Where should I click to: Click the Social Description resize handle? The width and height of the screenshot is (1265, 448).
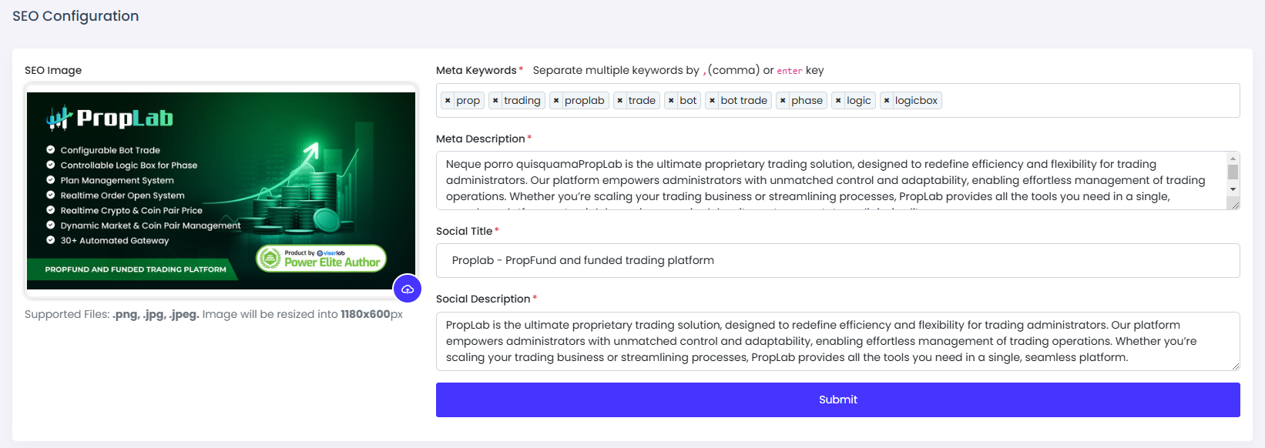pyautogui.click(x=1236, y=366)
